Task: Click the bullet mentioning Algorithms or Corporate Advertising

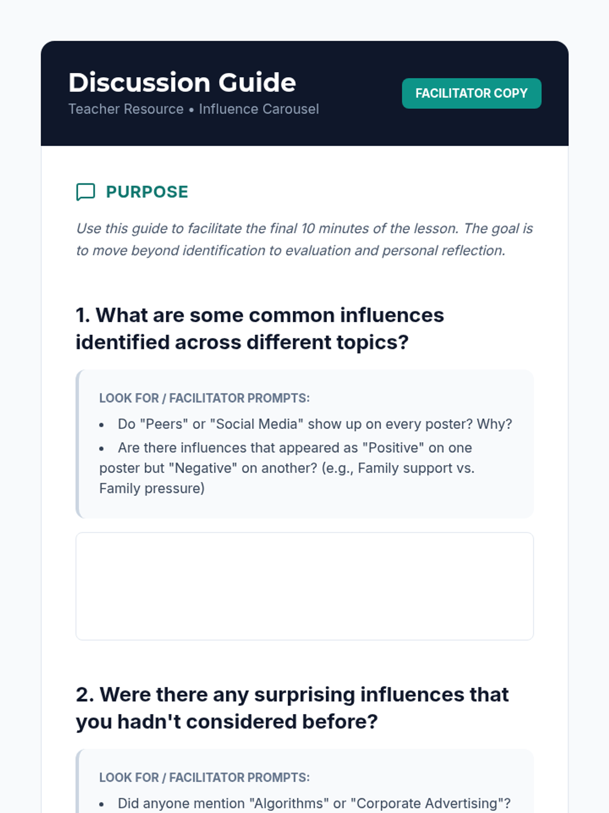Action: [x=306, y=803]
